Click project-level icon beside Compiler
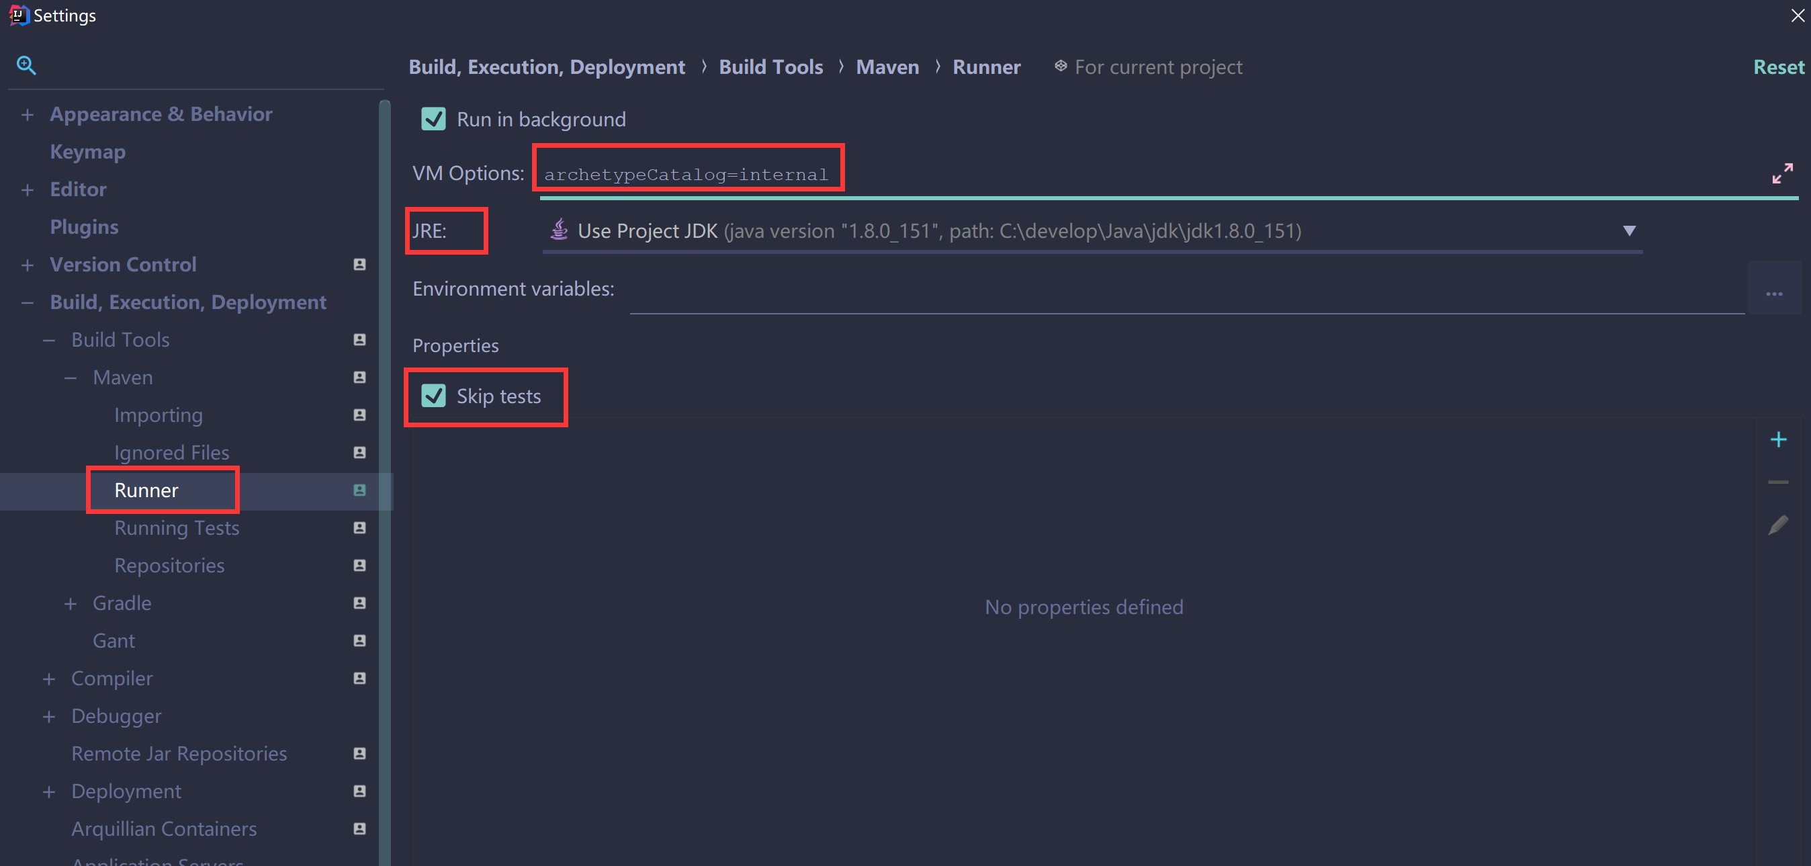 point(359,679)
